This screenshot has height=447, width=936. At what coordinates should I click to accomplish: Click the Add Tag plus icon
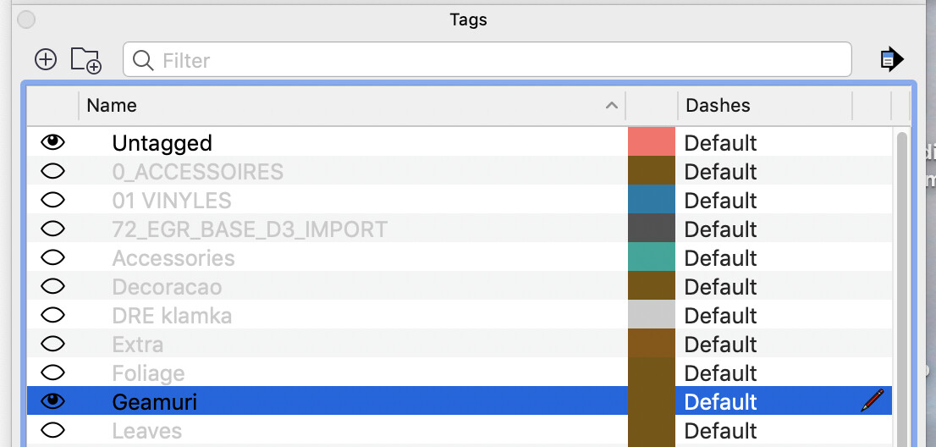[46, 59]
